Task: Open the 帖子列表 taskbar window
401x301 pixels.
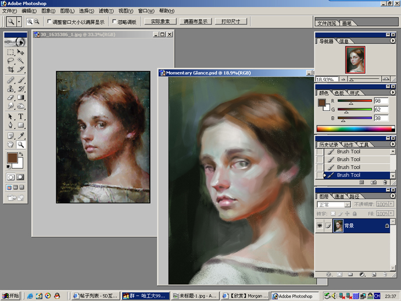Action: 95,296
